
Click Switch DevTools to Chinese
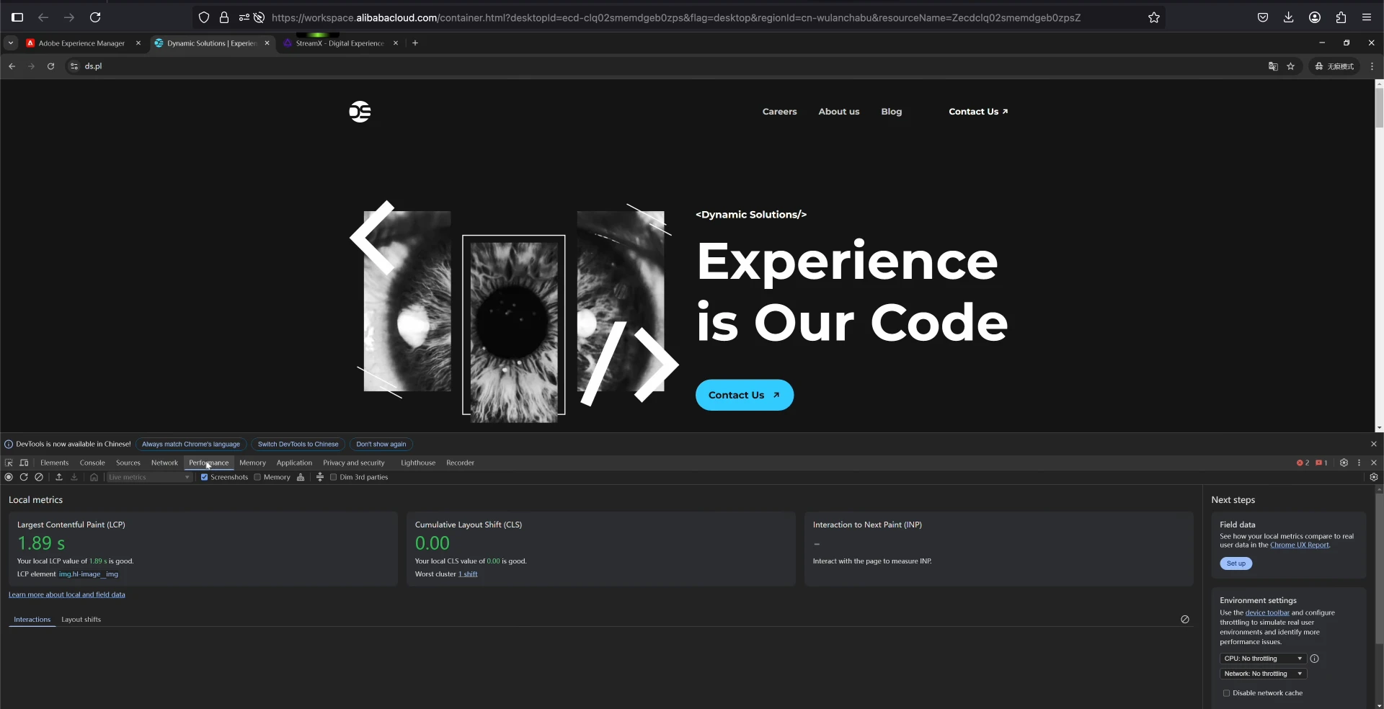click(298, 444)
